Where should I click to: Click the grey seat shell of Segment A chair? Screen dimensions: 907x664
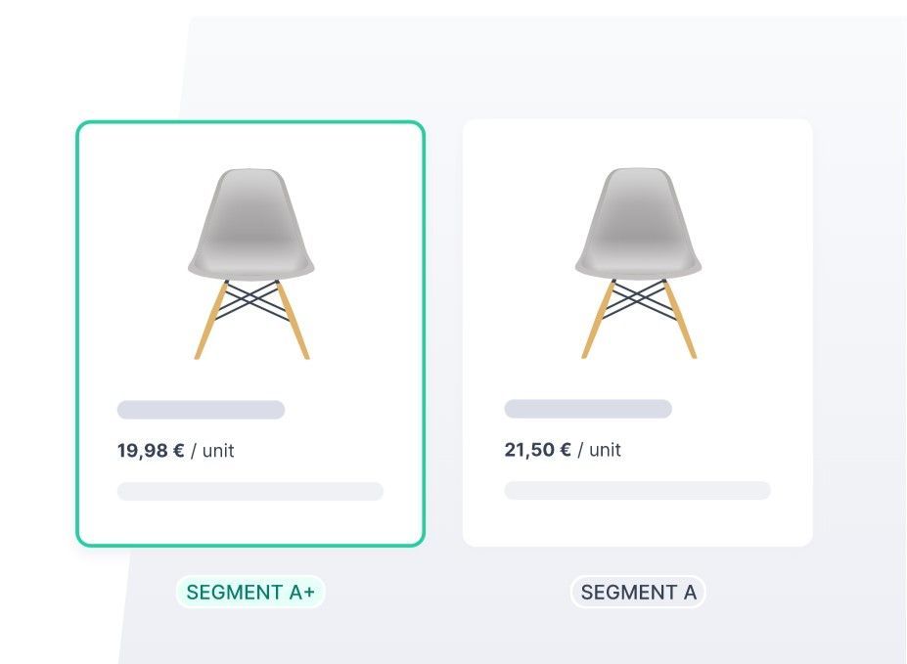[638, 224]
